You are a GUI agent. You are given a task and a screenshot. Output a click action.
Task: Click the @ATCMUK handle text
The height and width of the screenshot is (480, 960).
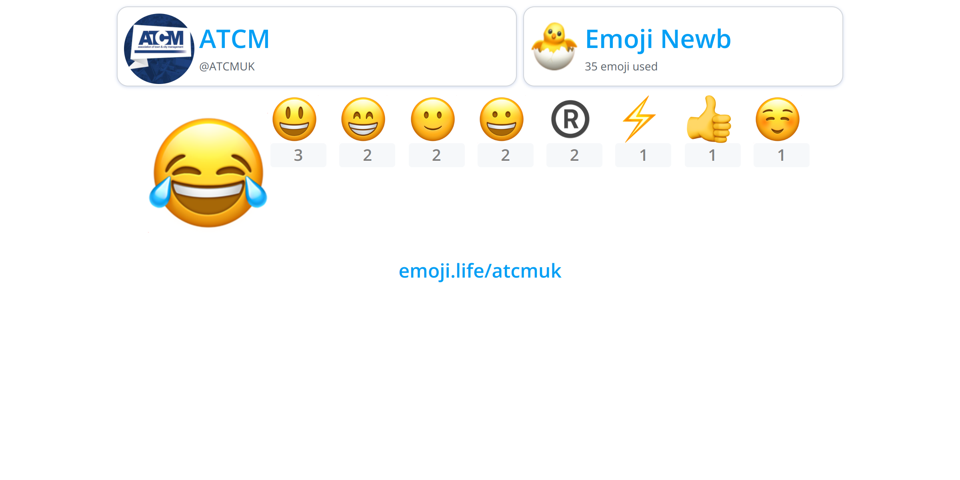(x=227, y=66)
